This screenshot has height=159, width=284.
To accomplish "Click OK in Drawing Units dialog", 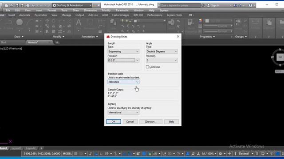I will click(x=114, y=121).
